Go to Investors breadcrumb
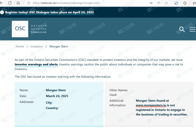 coord(37,46)
